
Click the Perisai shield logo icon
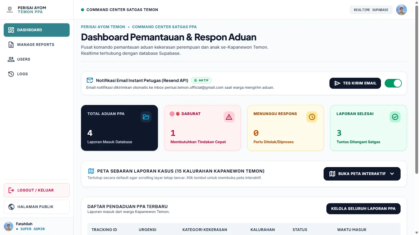10,10
